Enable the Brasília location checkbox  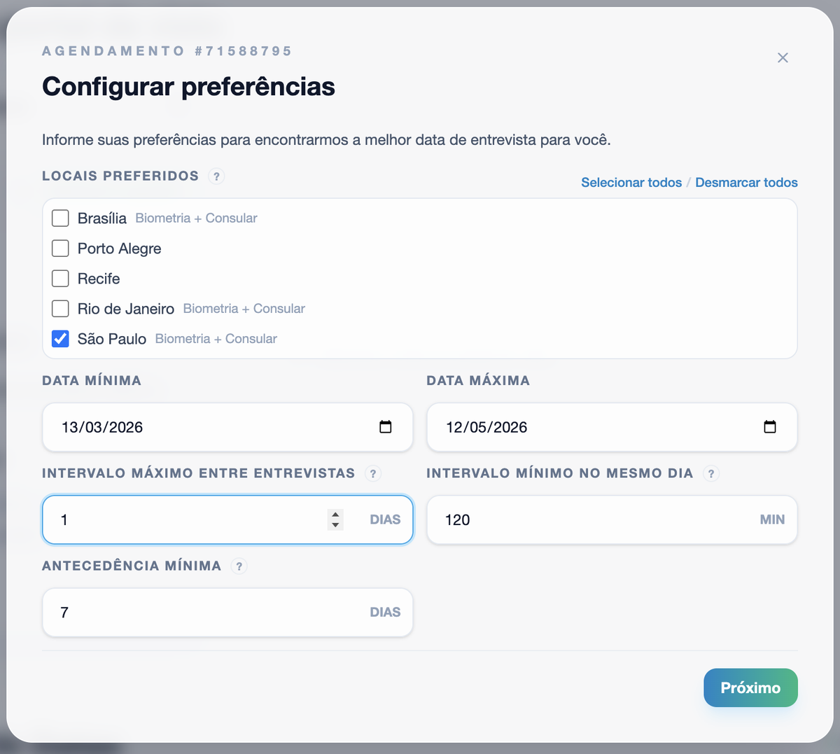60,218
